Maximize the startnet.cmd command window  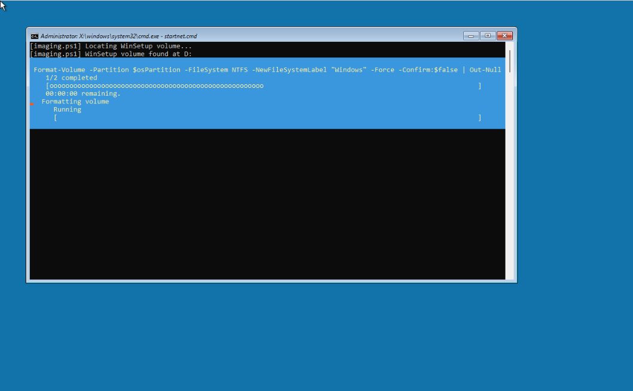pyautogui.click(x=488, y=36)
